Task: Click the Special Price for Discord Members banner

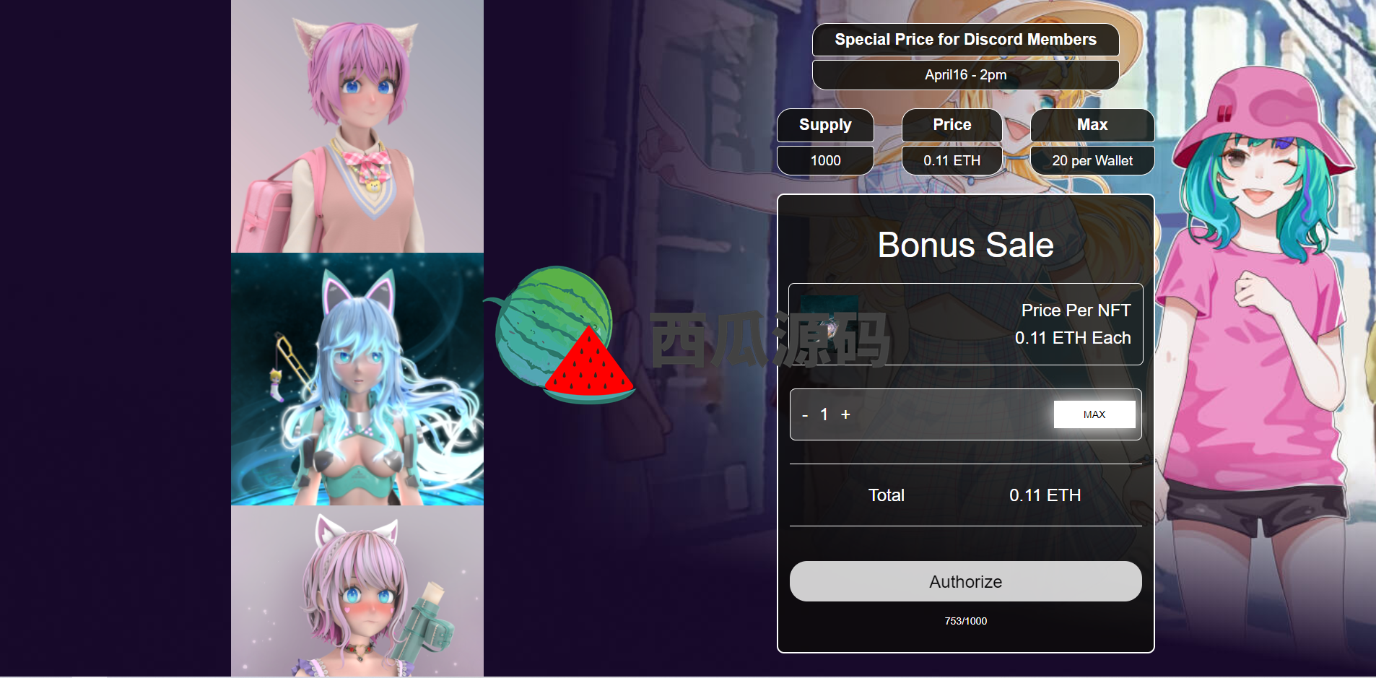Action: click(x=965, y=40)
